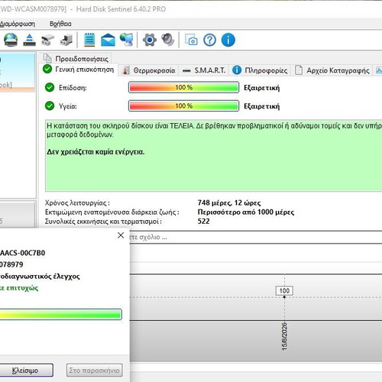The width and height of the screenshot is (382, 382).
Task: Click the camera screenshot toolbar icon
Action: coord(191,40)
